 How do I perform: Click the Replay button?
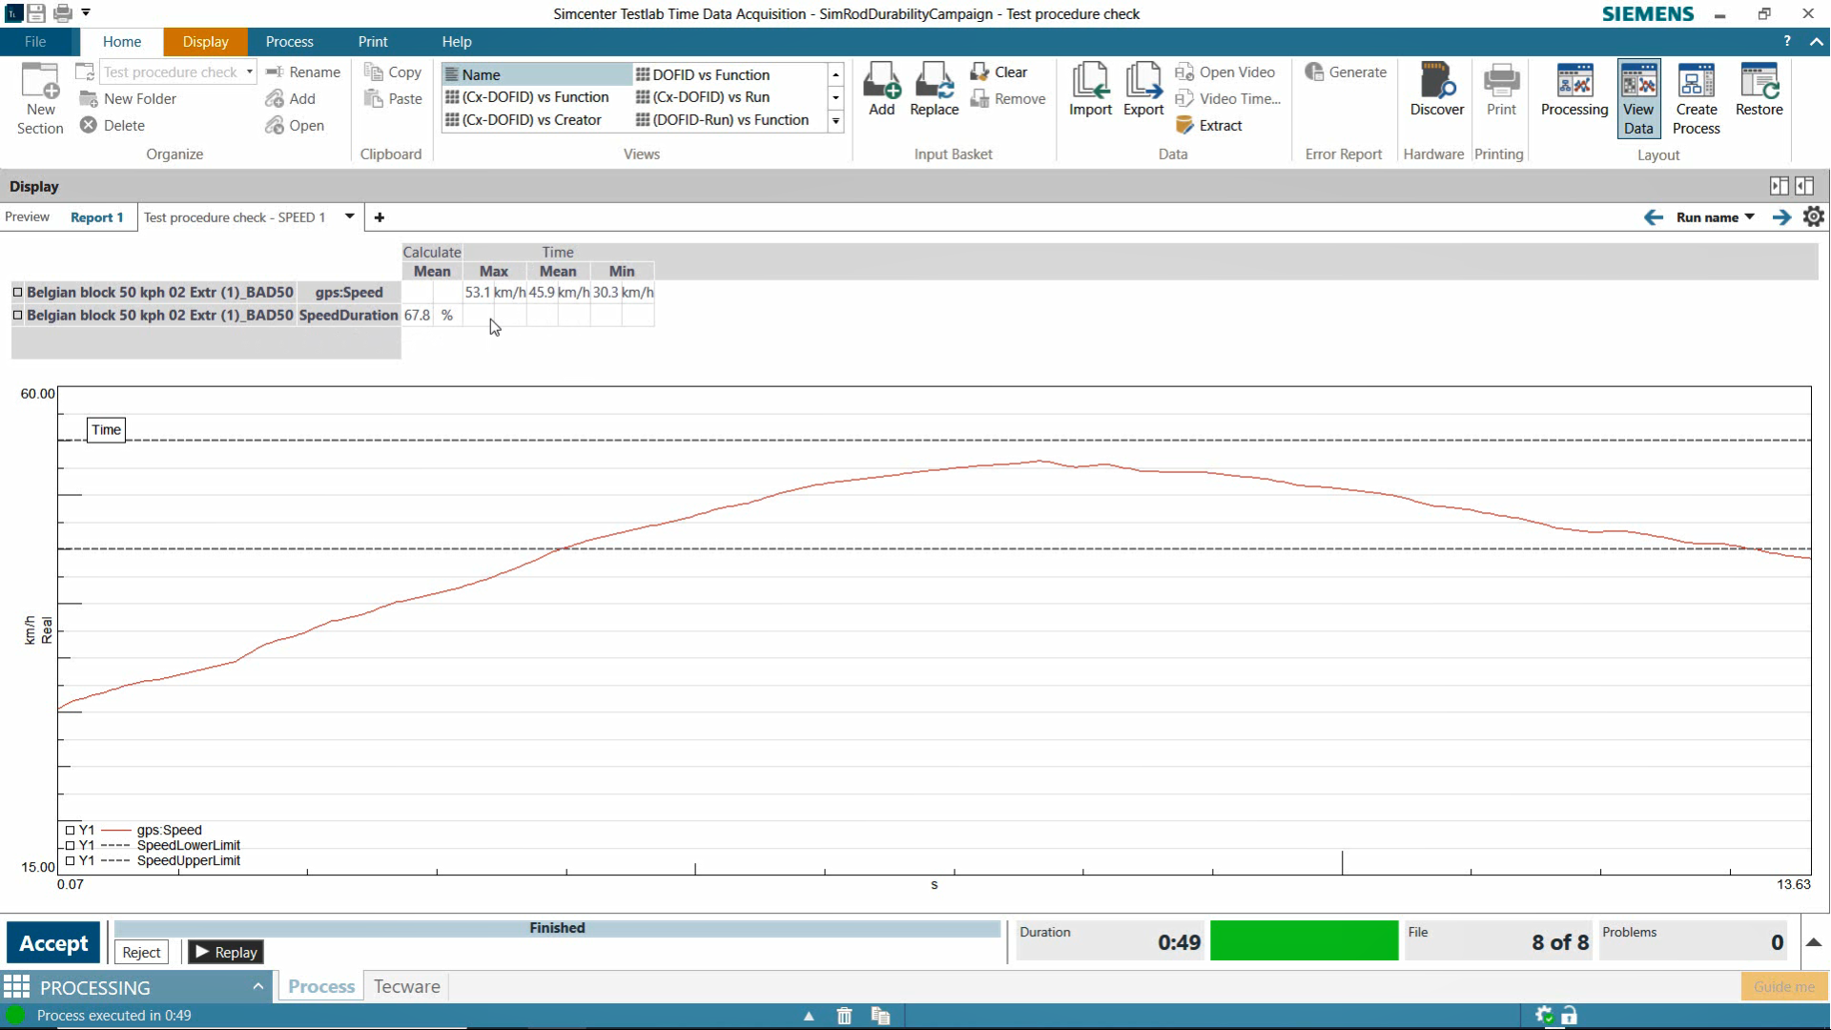click(226, 953)
